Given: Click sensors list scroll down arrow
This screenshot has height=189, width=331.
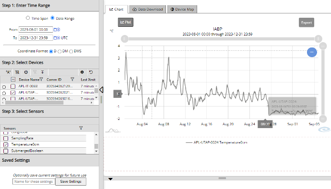Looking at the screenshot, I should (x=96, y=151).
